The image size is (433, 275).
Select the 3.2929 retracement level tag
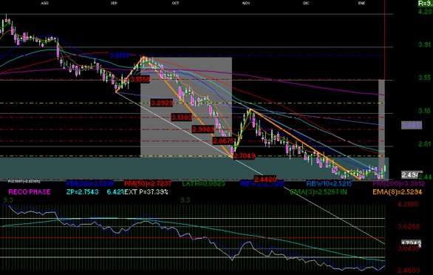pos(162,103)
